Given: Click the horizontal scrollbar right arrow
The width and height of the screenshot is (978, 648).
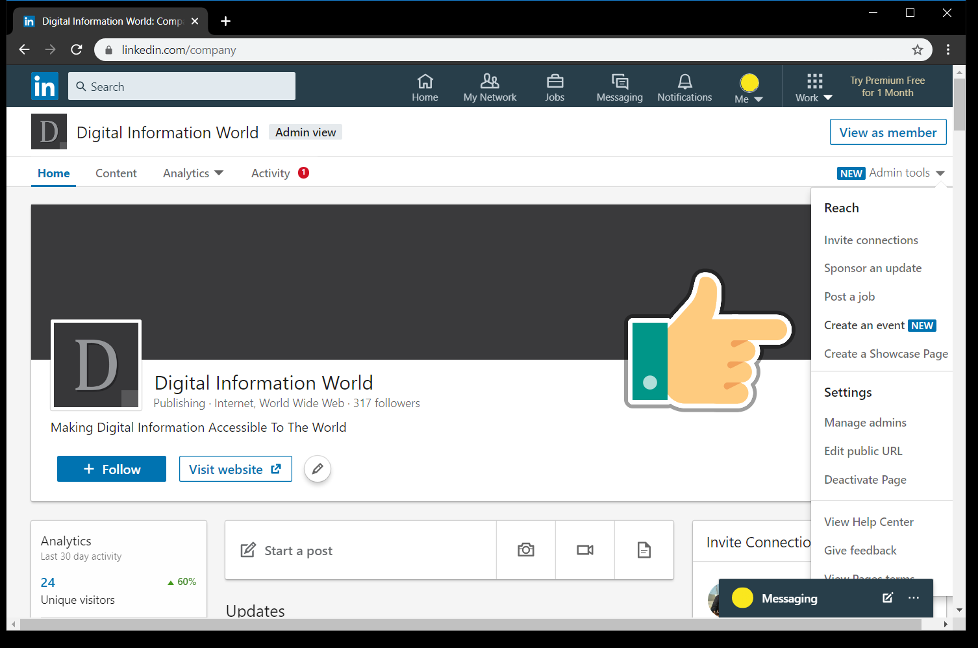Looking at the screenshot, I should pos(946,624).
